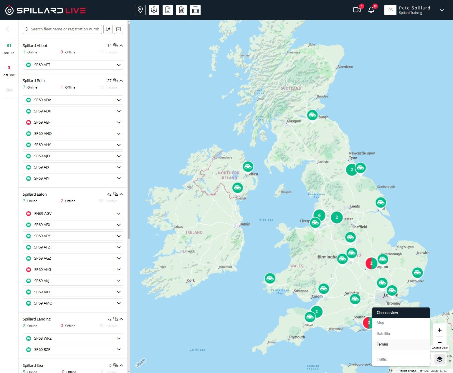The width and height of the screenshot is (453, 373).
Task: Open the map pin view in the top toolbar
Action: coord(140,10)
